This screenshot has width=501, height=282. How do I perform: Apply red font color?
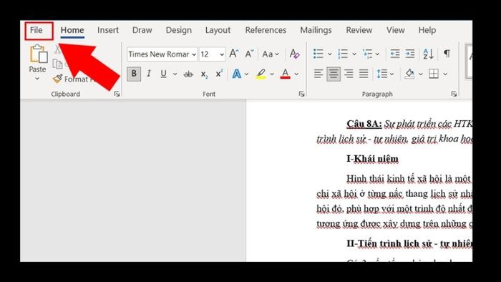pyautogui.click(x=285, y=74)
